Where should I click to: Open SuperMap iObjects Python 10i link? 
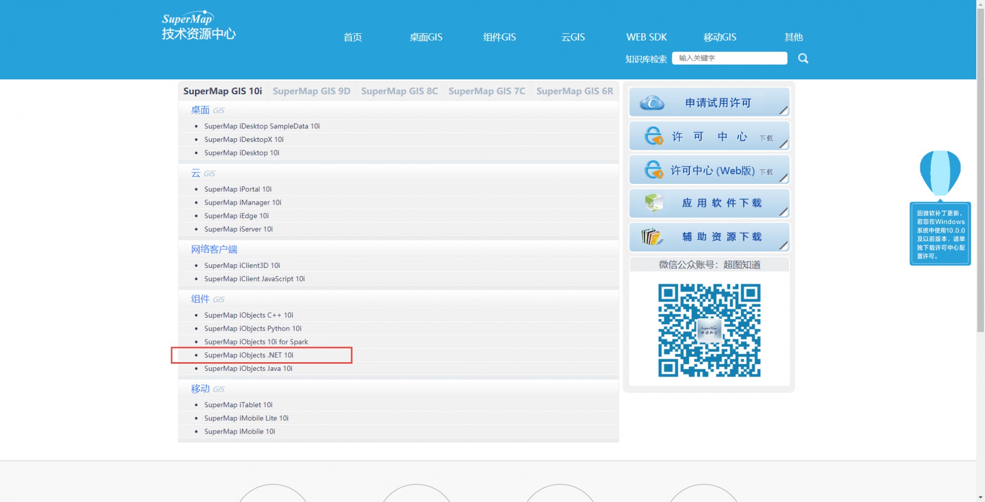(x=253, y=328)
